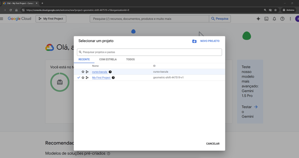
Task: Bookmark this page with the star
Action: 275,10
